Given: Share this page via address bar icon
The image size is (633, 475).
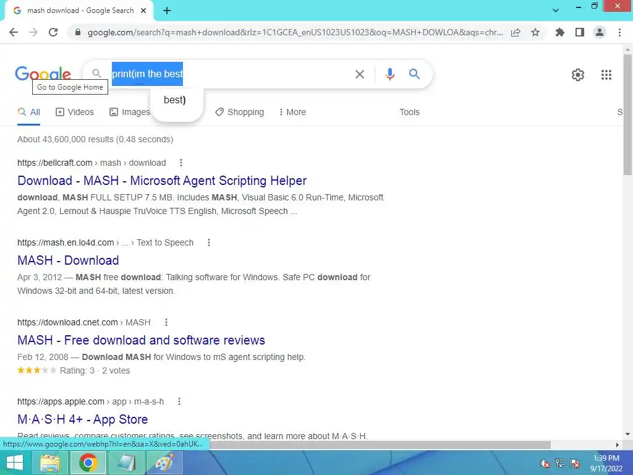Looking at the screenshot, I should [516, 32].
